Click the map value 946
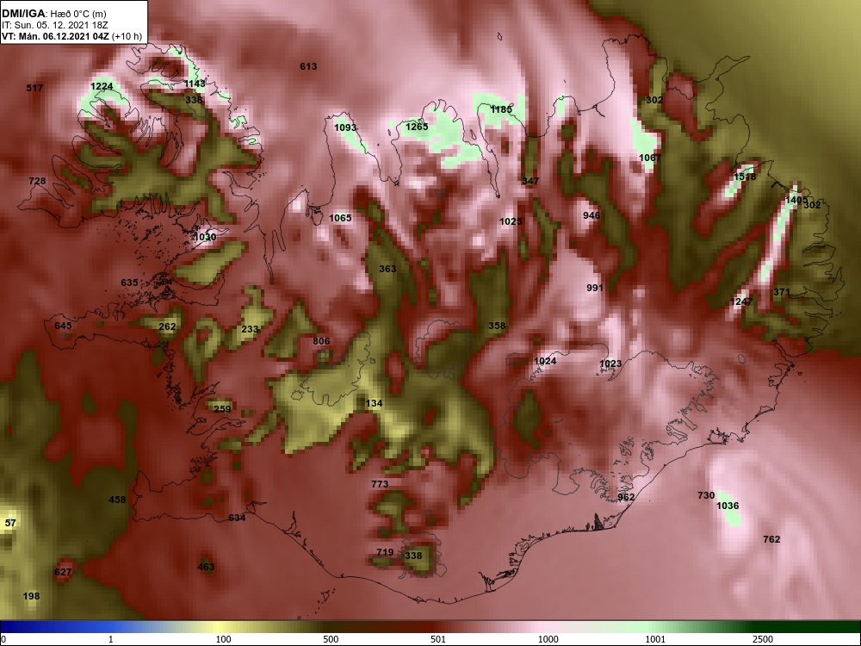 pyautogui.click(x=592, y=215)
